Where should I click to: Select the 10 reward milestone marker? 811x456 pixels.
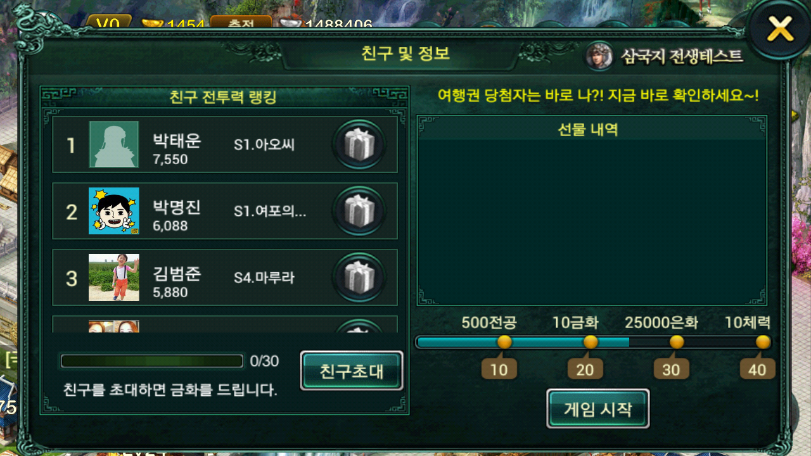pyautogui.click(x=499, y=369)
